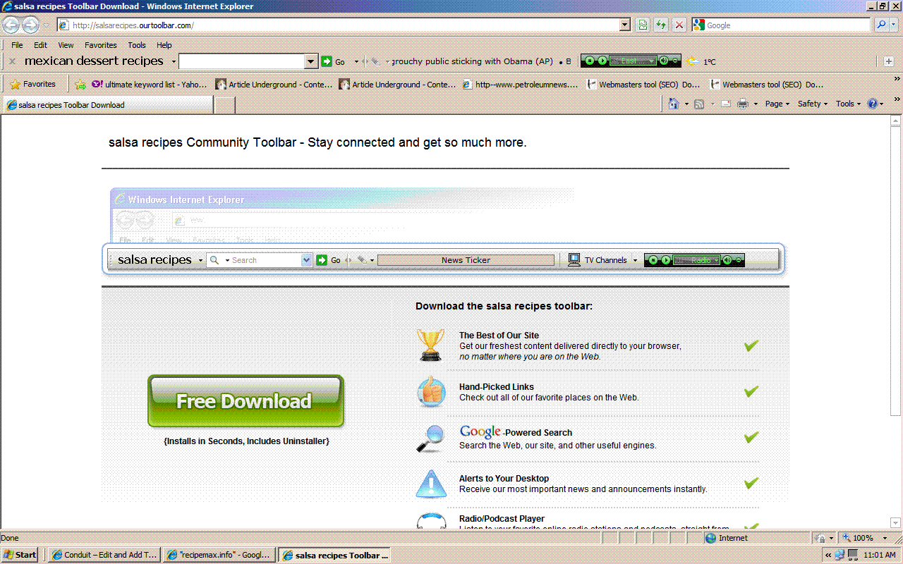This screenshot has height=564, width=903.
Task: Open the Google search provider dropdown arrow
Action: tap(894, 25)
